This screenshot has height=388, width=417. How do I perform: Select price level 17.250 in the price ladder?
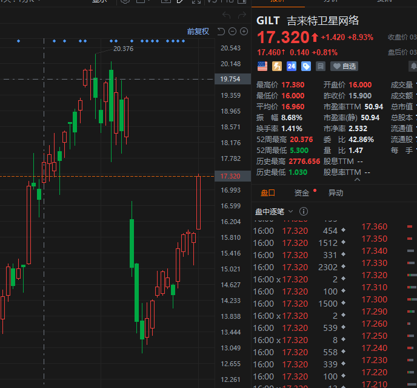coord(375,336)
